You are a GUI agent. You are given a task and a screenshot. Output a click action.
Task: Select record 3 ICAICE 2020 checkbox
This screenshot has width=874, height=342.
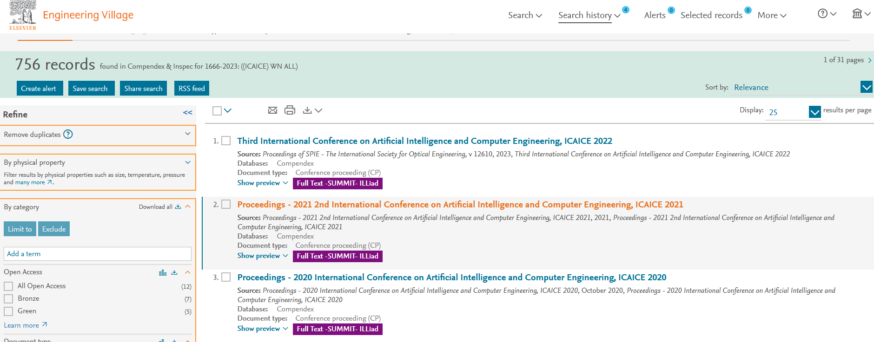pyautogui.click(x=226, y=277)
